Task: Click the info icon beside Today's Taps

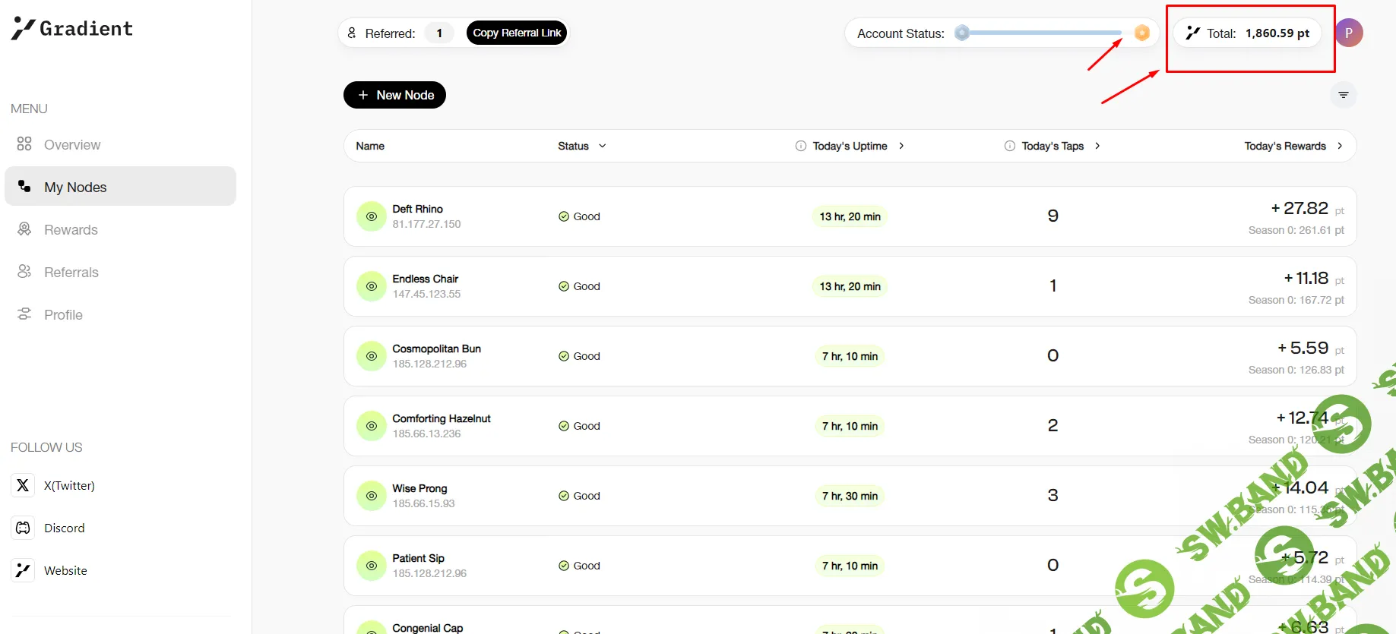Action: coord(1009,146)
